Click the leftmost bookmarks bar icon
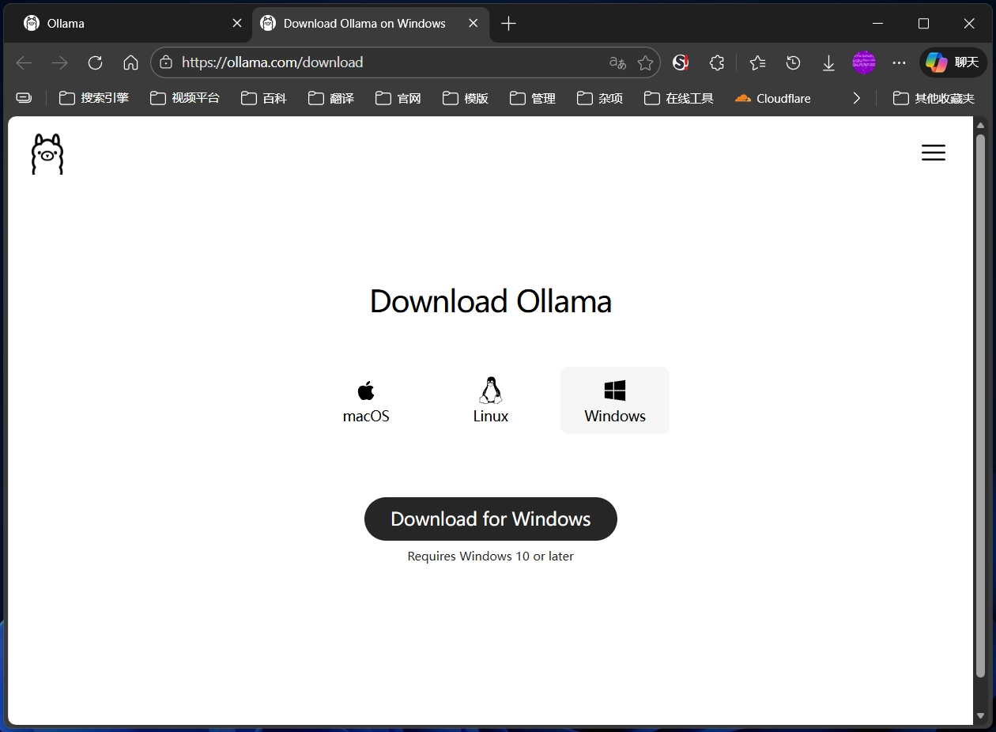996x732 pixels. pyautogui.click(x=25, y=98)
